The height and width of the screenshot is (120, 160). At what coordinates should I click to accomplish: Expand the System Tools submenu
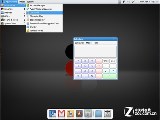[x=13, y=23]
